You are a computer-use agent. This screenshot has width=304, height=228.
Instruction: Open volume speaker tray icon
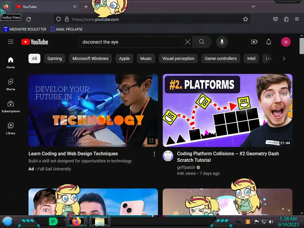(271, 221)
